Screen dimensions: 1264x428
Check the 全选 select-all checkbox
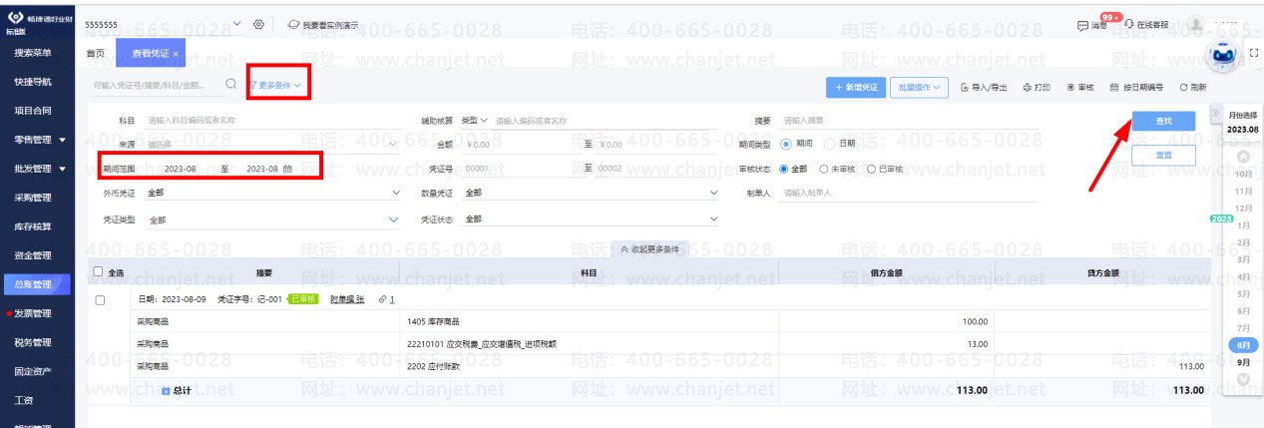coord(98,271)
